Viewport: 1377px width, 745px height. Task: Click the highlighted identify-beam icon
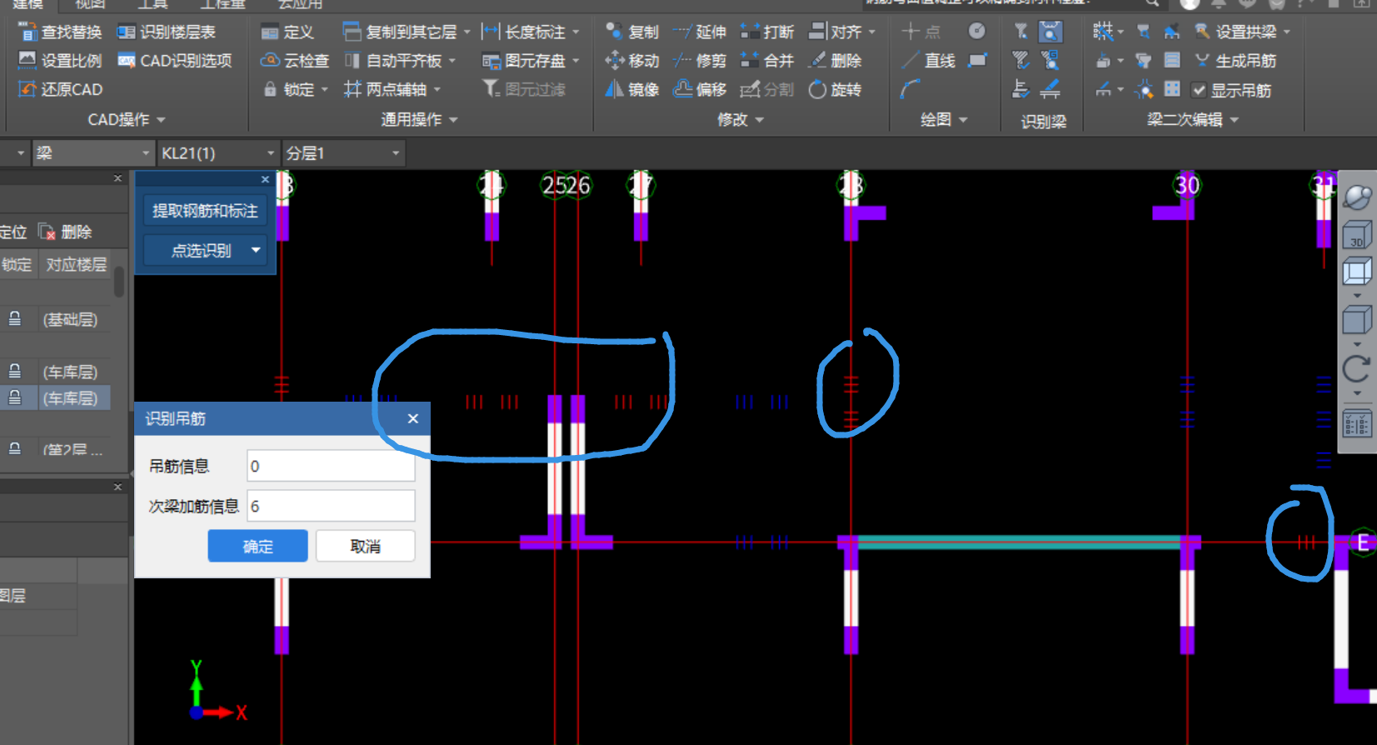1050,32
